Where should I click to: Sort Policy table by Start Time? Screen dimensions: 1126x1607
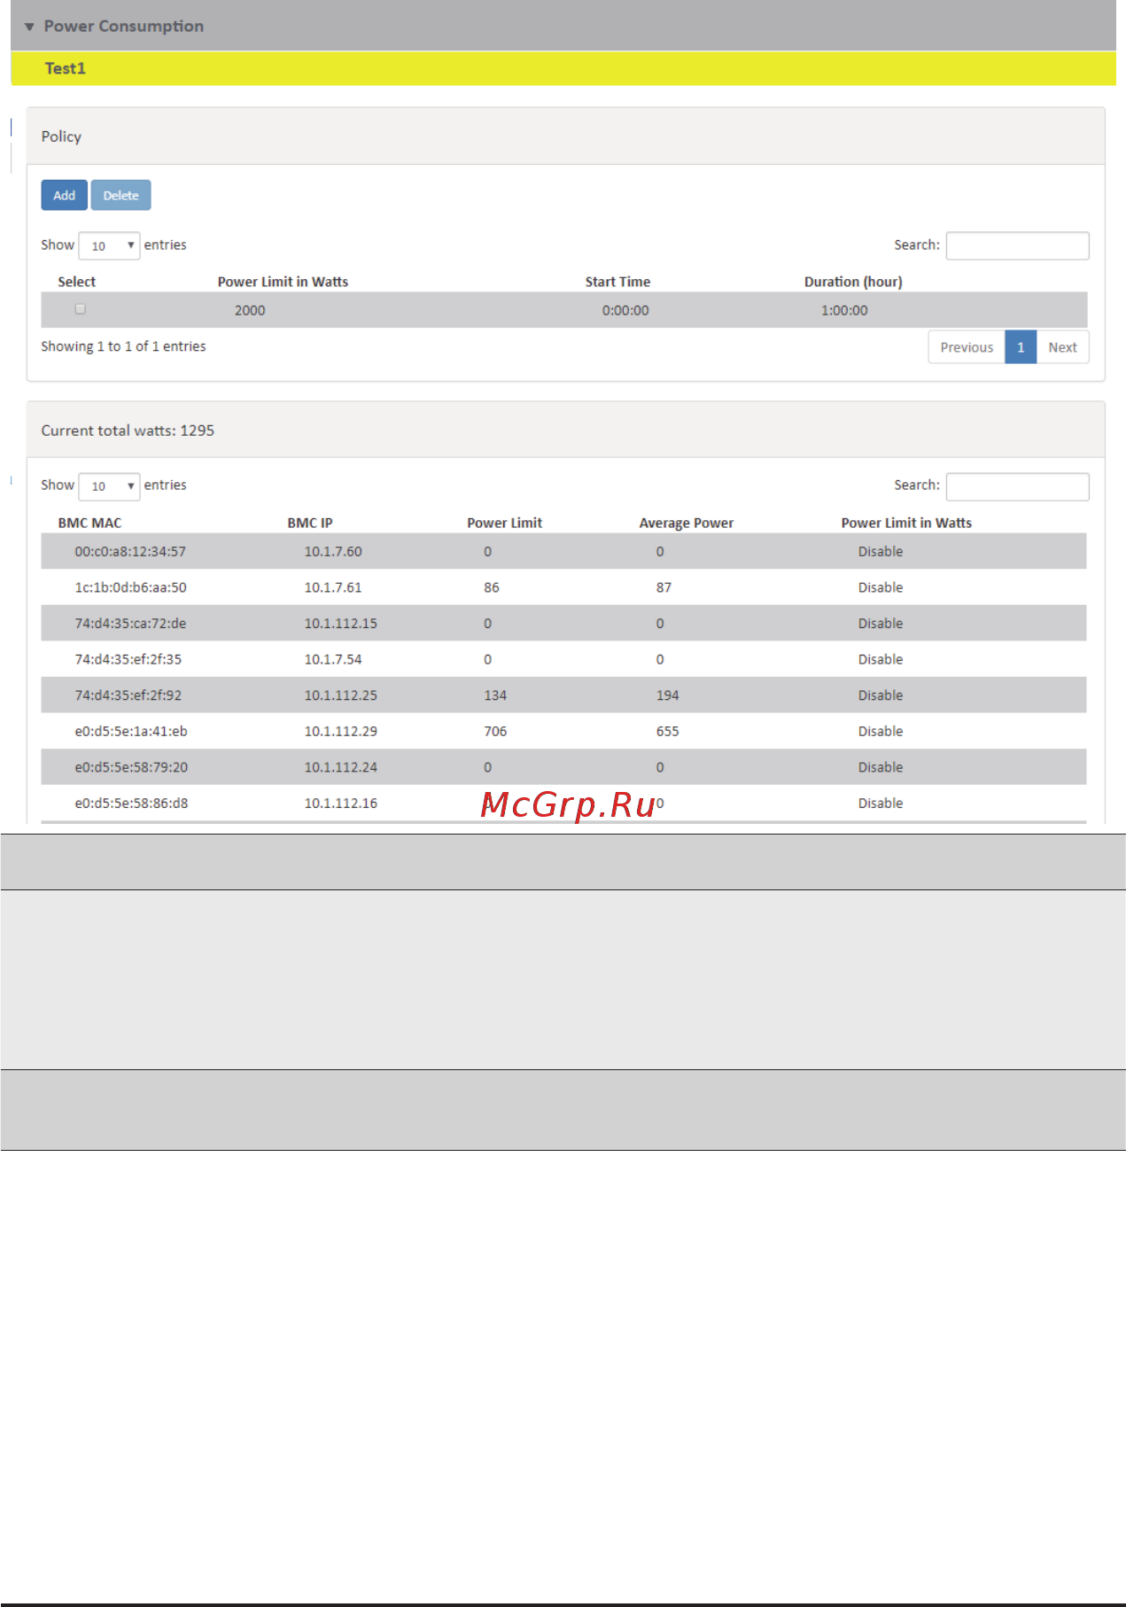click(x=617, y=282)
